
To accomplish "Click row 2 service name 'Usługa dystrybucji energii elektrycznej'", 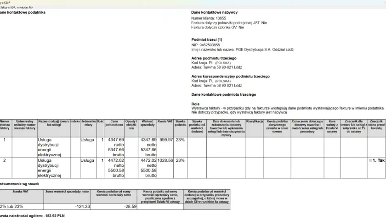I will [x=49, y=168].
